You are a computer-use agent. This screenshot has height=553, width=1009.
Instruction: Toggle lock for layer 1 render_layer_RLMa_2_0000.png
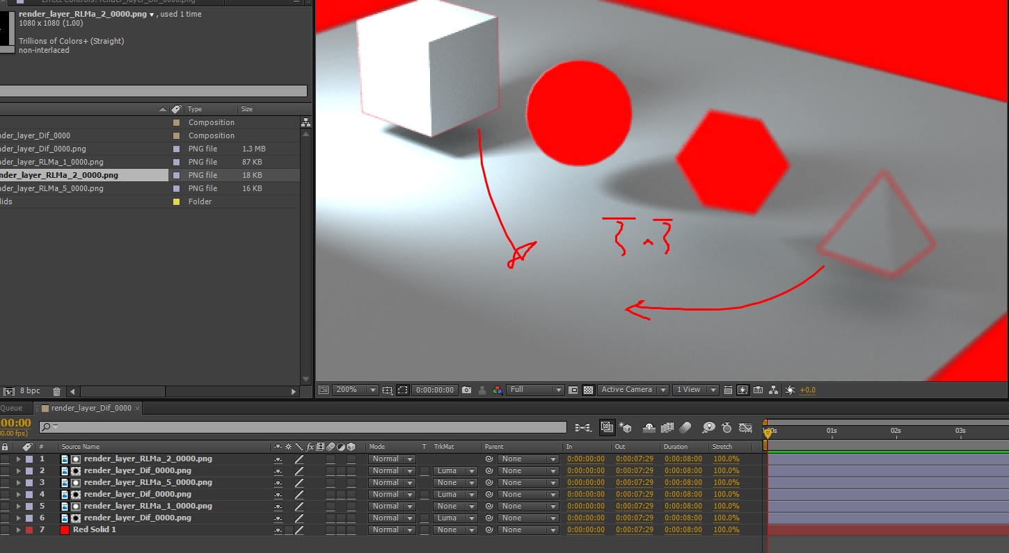[5, 459]
